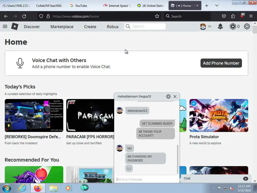Image resolution: width=257 pixels, height=193 pixels.
Task: Go back with the browser back arrow
Action: (6, 16)
